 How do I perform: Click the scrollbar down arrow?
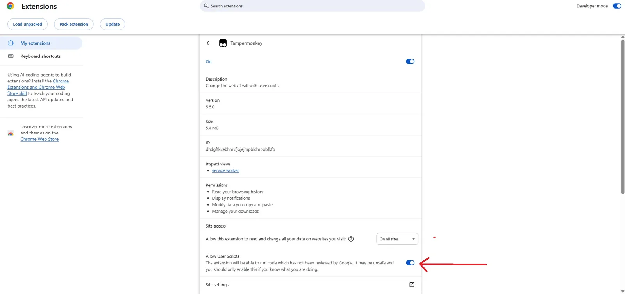(623, 291)
